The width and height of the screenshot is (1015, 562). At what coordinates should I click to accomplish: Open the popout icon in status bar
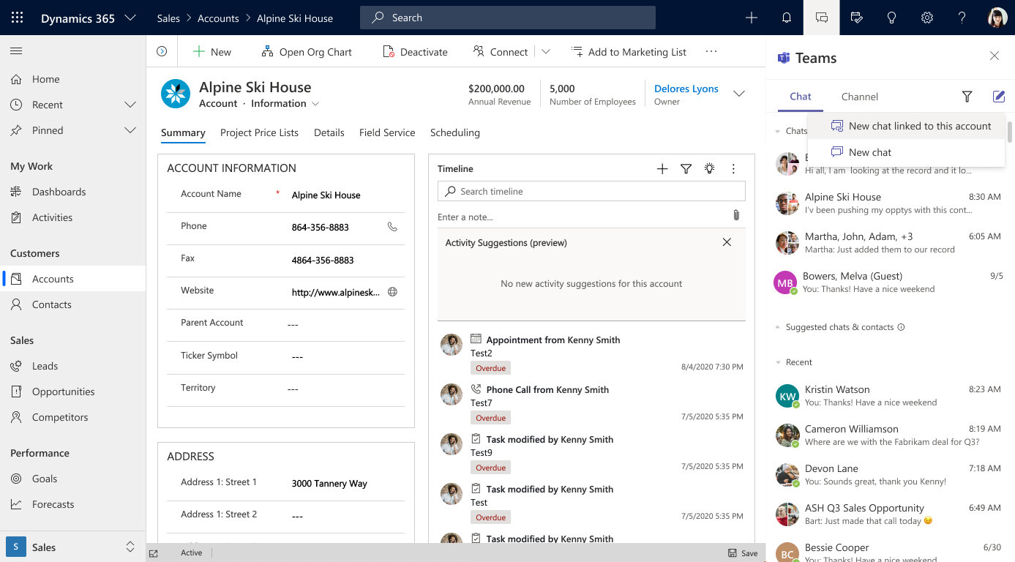(x=154, y=553)
